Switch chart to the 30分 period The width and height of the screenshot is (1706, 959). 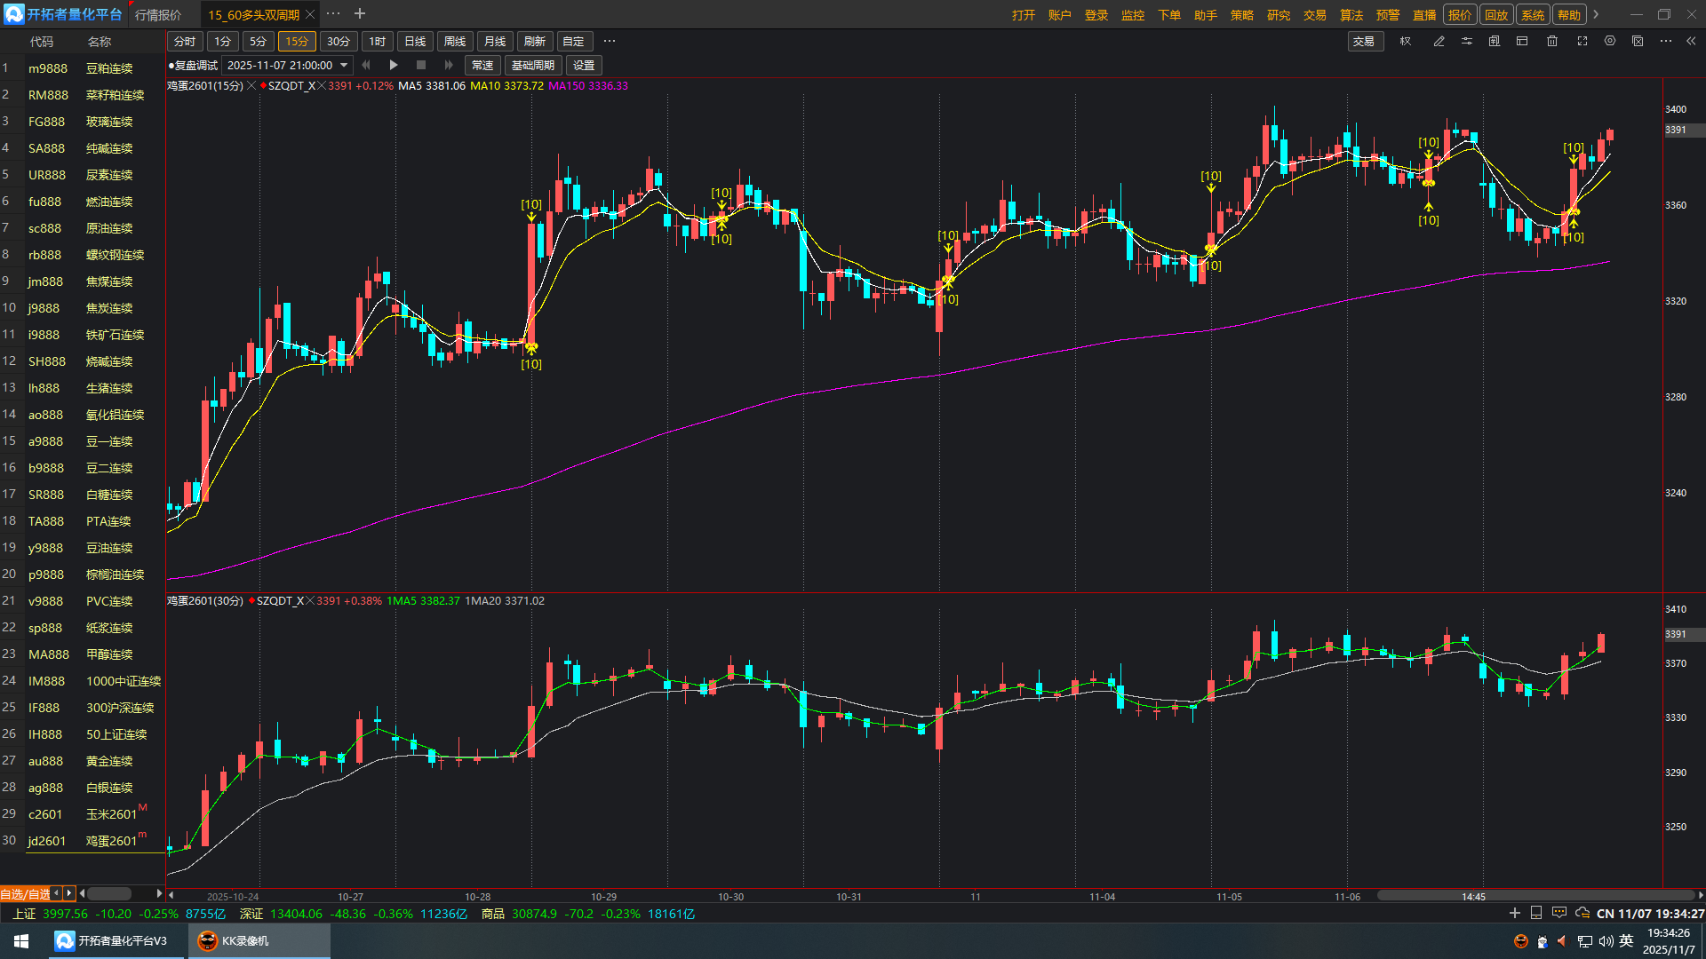pyautogui.click(x=339, y=42)
